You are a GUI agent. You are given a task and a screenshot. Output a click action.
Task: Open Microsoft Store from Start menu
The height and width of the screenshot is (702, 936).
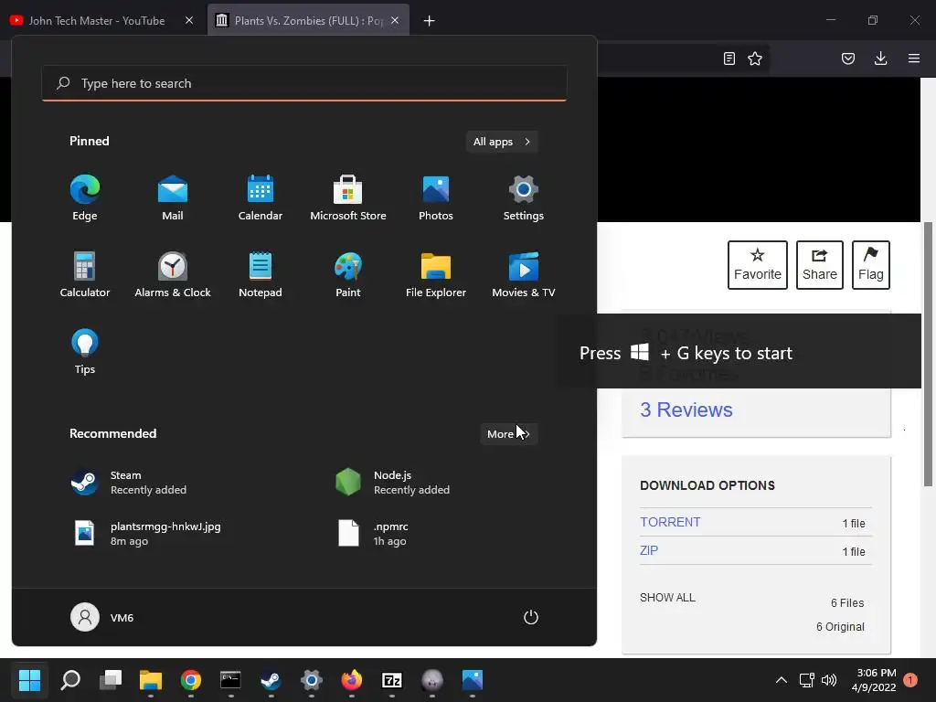[x=348, y=198]
